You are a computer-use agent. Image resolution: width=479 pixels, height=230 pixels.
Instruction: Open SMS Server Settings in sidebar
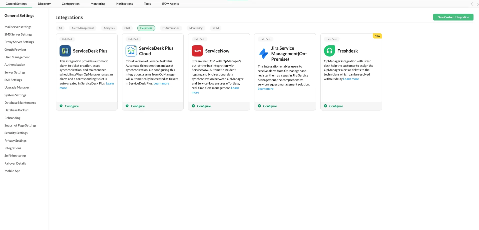point(18,34)
